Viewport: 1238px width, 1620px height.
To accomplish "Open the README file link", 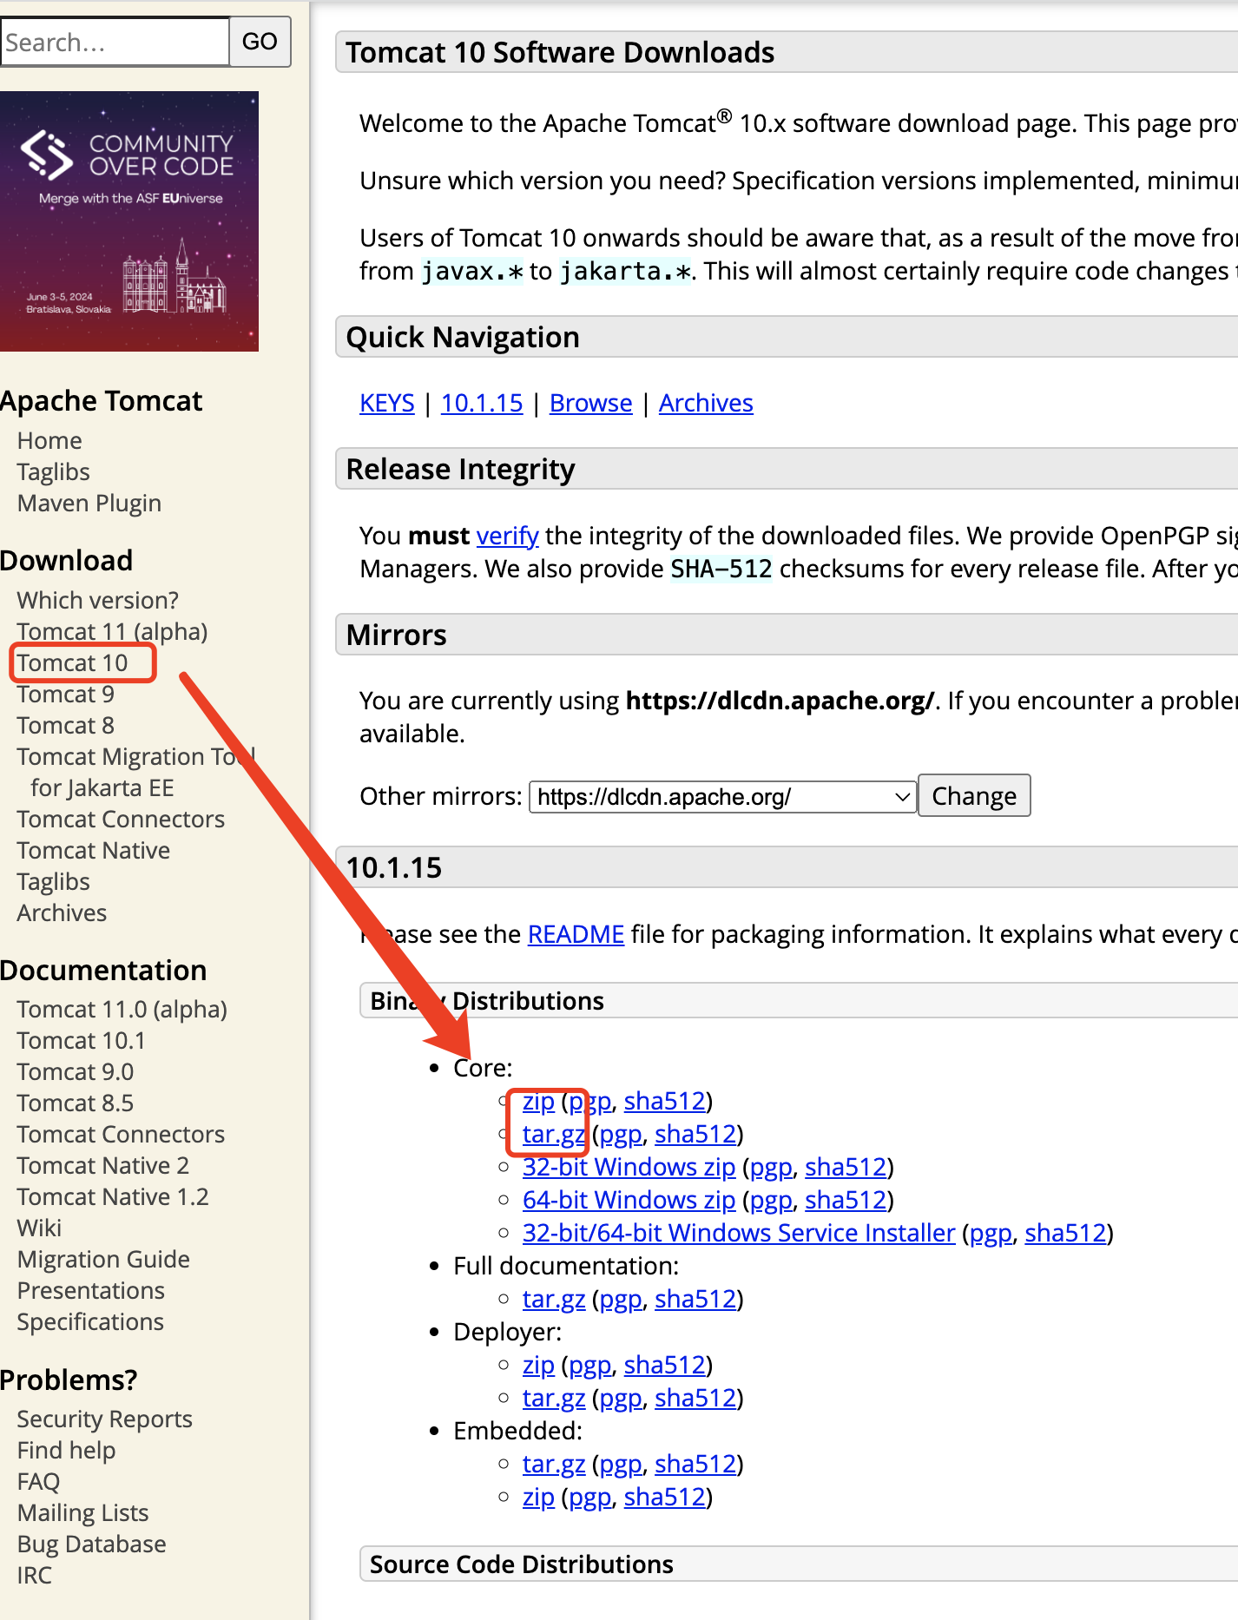I will tap(576, 935).
